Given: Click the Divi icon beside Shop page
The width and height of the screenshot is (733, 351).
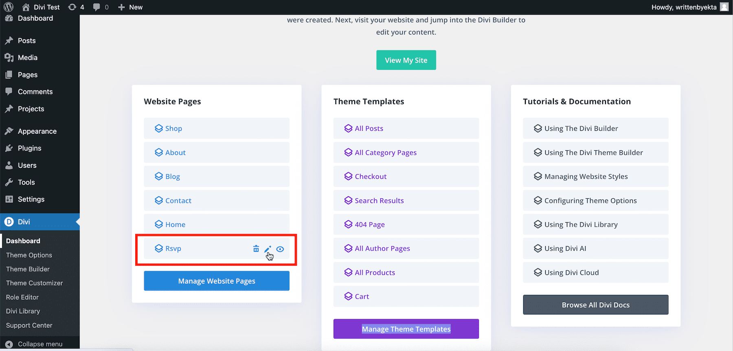Looking at the screenshot, I should pyautogui.click(x=159, y=128).
